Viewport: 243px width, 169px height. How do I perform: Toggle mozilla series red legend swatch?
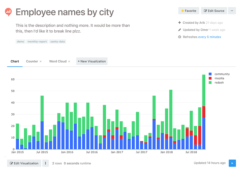[210, 78]
